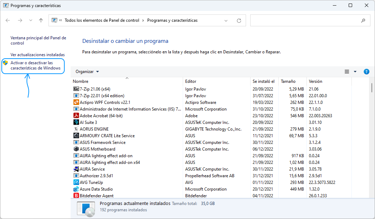
Task: Click the install date 11/12/2021
Action: click(263, 136)
